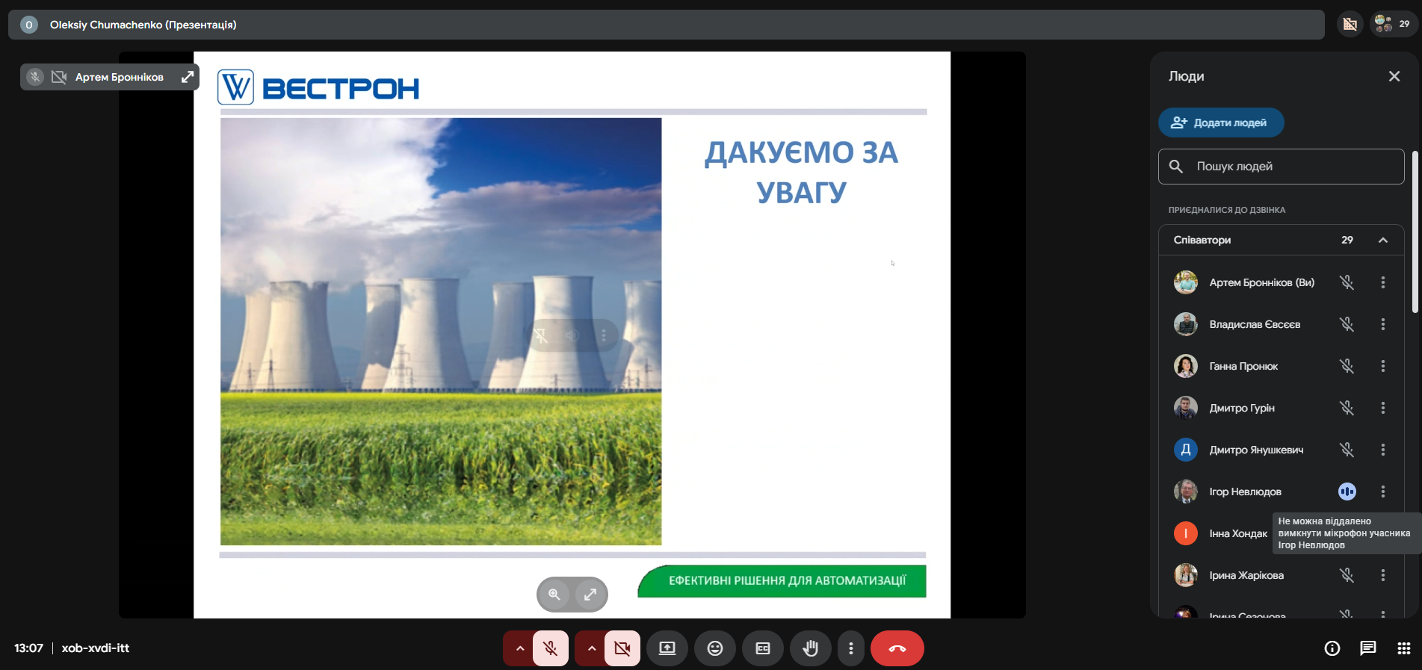Open video settings arrow beside camera
This screenshot has height=670, width=1422.
click(x=591, y=648)
